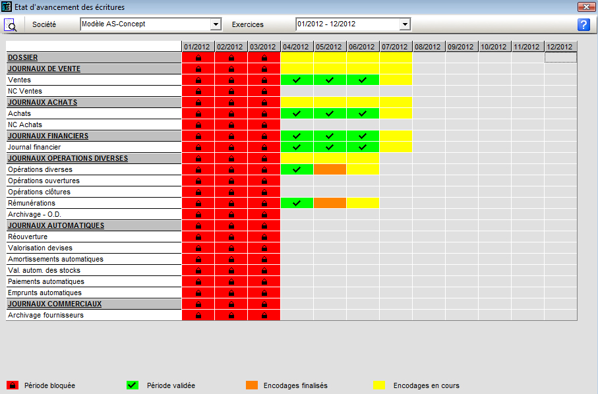Click validated checkmark for Journal financier in 04/2012
Viewport: 598px width, 394px height.
click(296, 147)
